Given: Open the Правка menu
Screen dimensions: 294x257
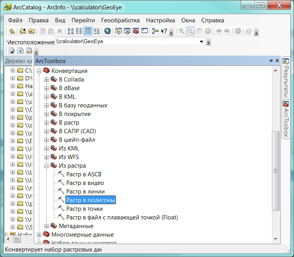Looking at the screenshot, I should pos(38,20).
